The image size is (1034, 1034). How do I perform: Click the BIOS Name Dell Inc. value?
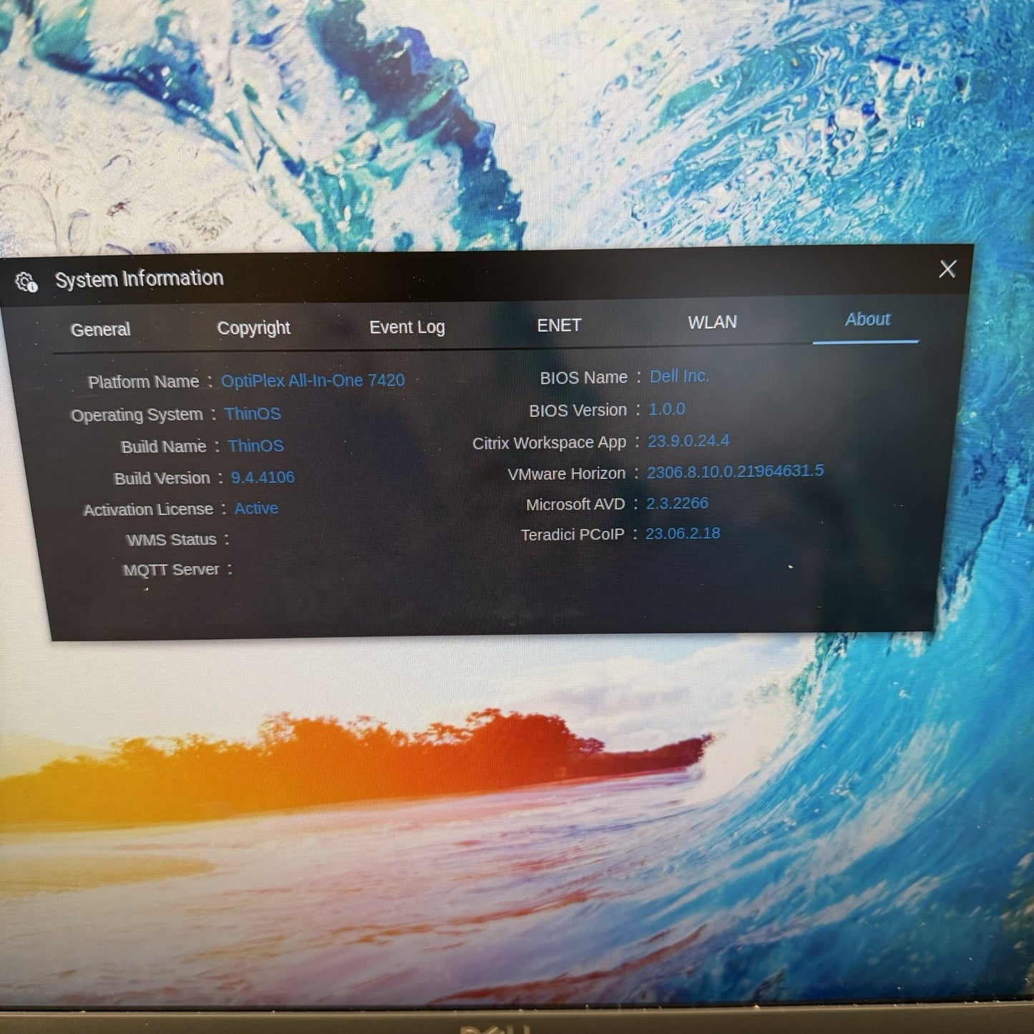[679, 376]
